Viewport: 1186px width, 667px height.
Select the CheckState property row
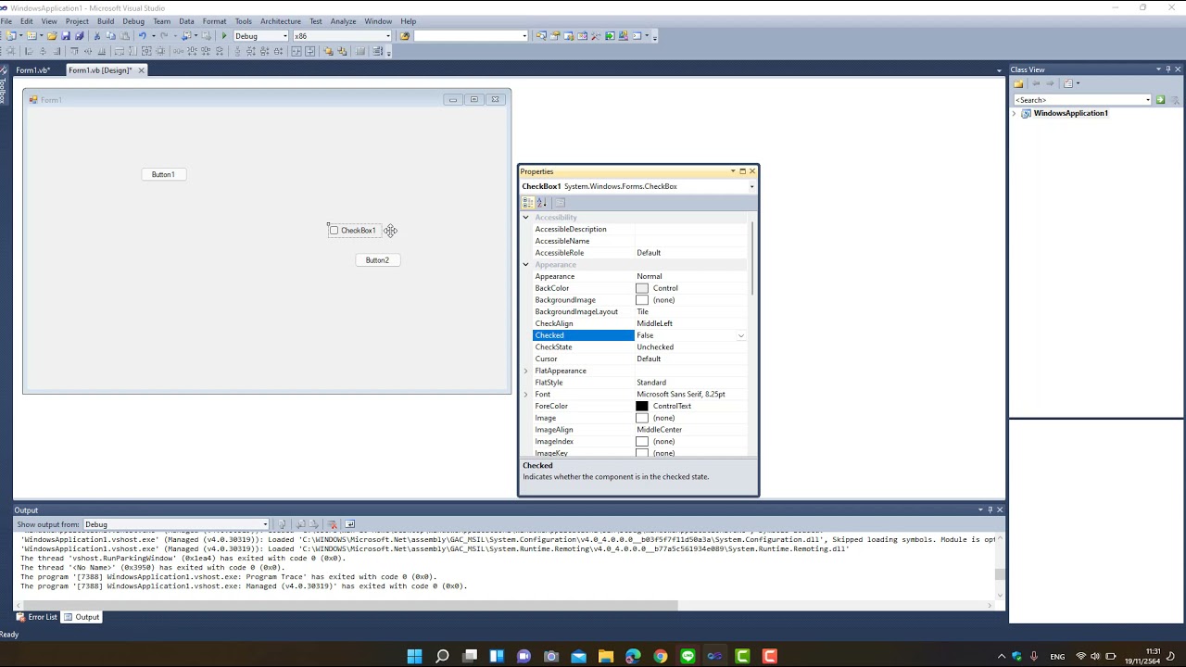[x=640, y=347]
